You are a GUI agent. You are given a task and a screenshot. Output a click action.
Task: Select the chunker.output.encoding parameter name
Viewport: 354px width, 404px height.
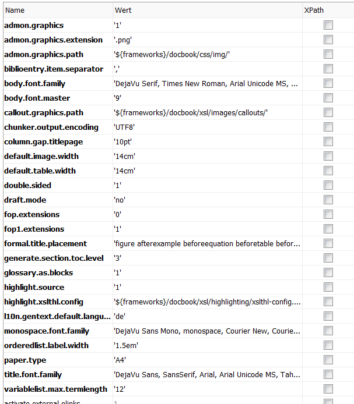pyautogui.click(x=51, y=127)
